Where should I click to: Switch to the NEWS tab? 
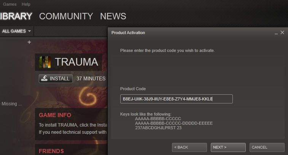(113, 16)
